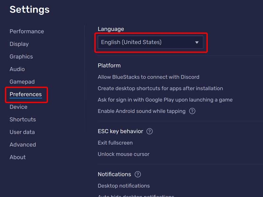
Task: Enable Ask for sign in with Google Play
Action: [165, 99]
